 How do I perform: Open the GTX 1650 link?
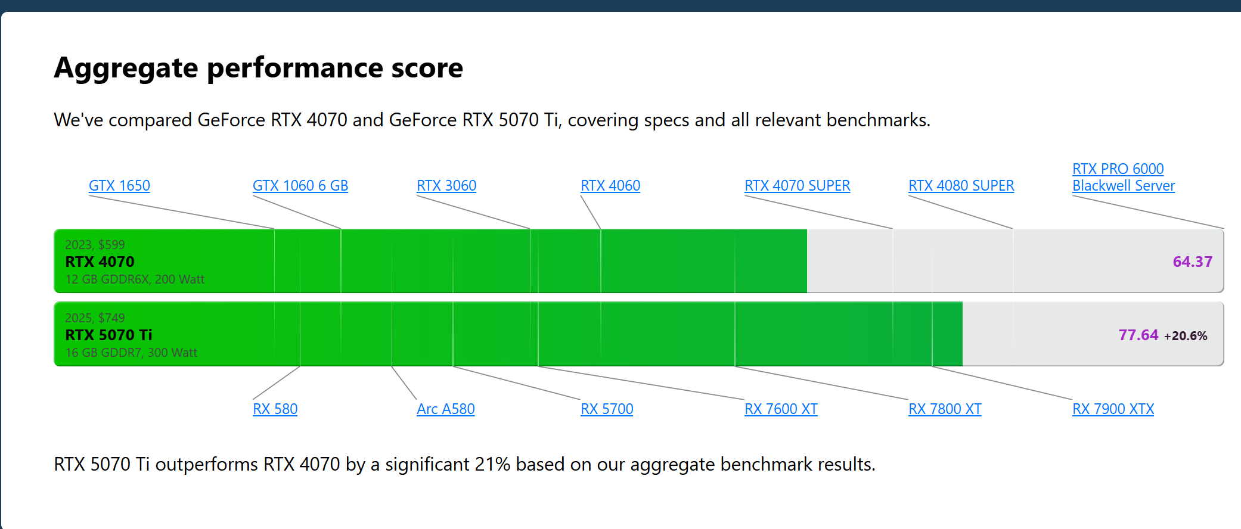click(x=119, y=186)
